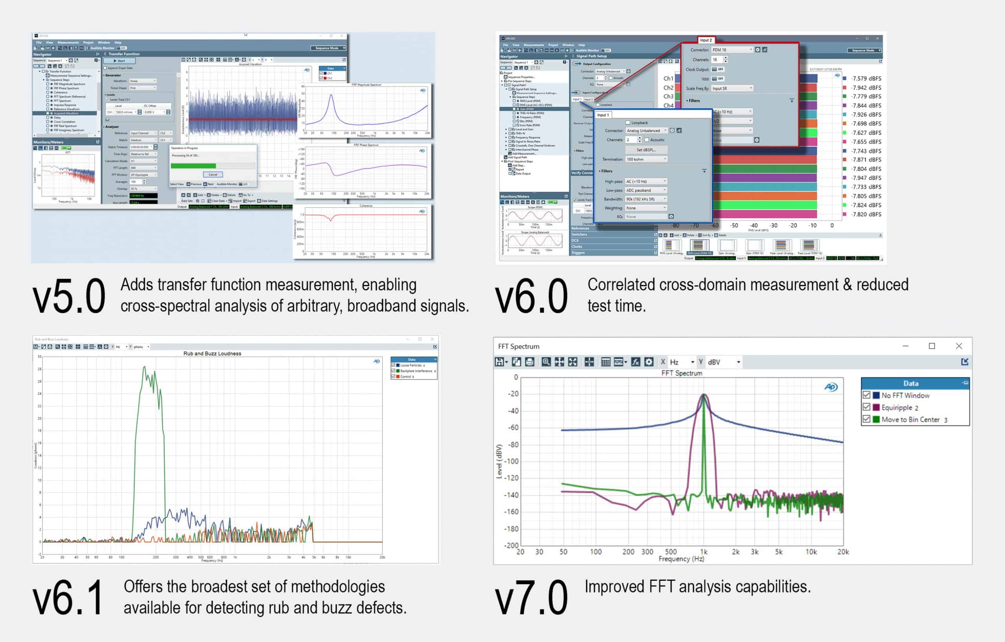Open the data table view icon in FFT Spectrum

click(606, 362)
